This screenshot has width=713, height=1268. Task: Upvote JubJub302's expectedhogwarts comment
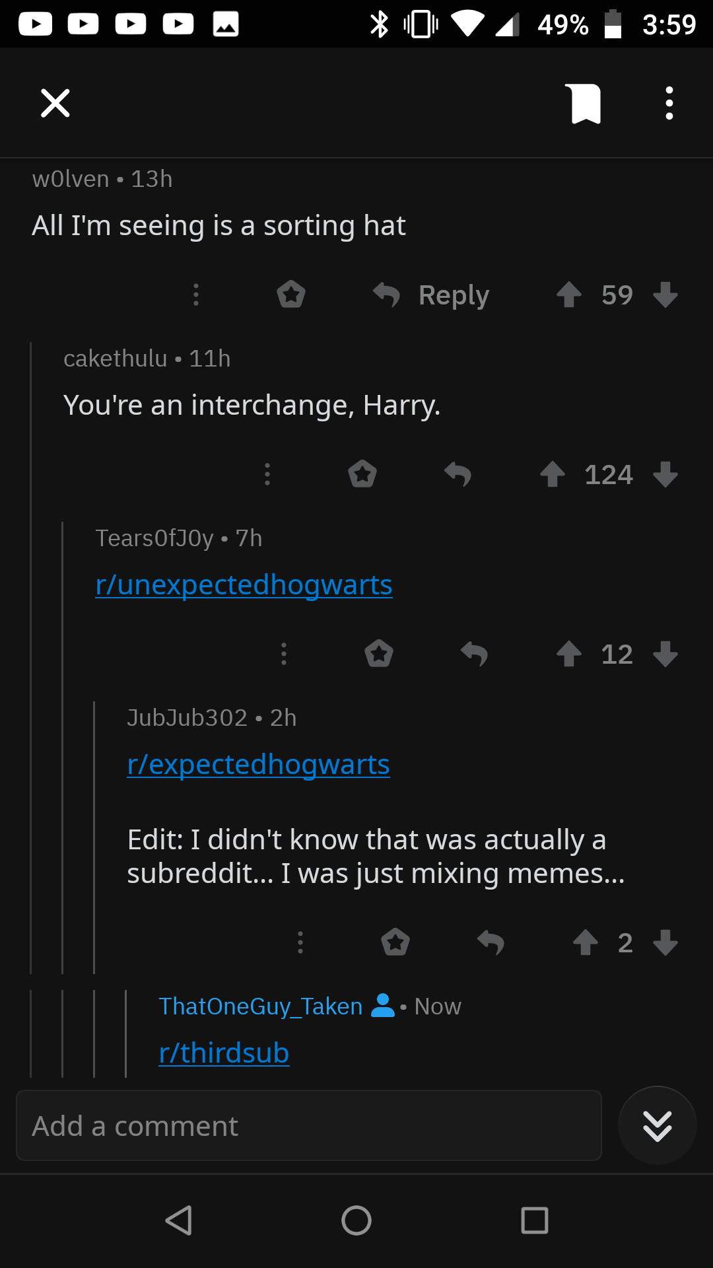584,942
